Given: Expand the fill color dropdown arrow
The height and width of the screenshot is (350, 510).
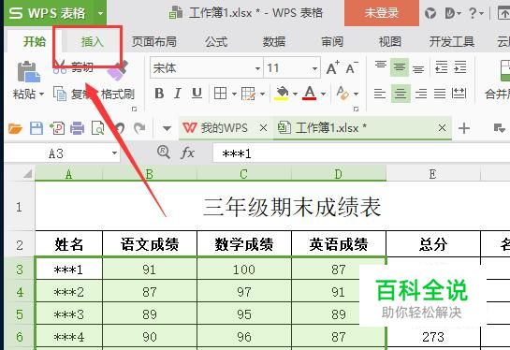Looking at the screenshot, I should [295, 94].
